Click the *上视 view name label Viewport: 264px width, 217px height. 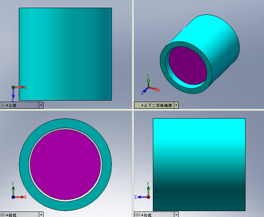[x=11, y=105]
